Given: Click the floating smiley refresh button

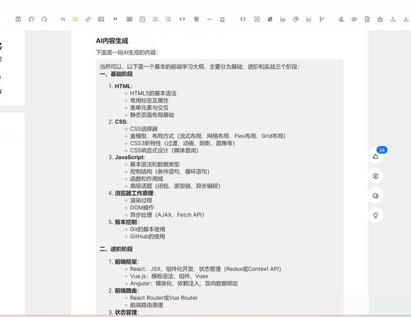Looking at the screenshot, I should [x=375, y=176].
